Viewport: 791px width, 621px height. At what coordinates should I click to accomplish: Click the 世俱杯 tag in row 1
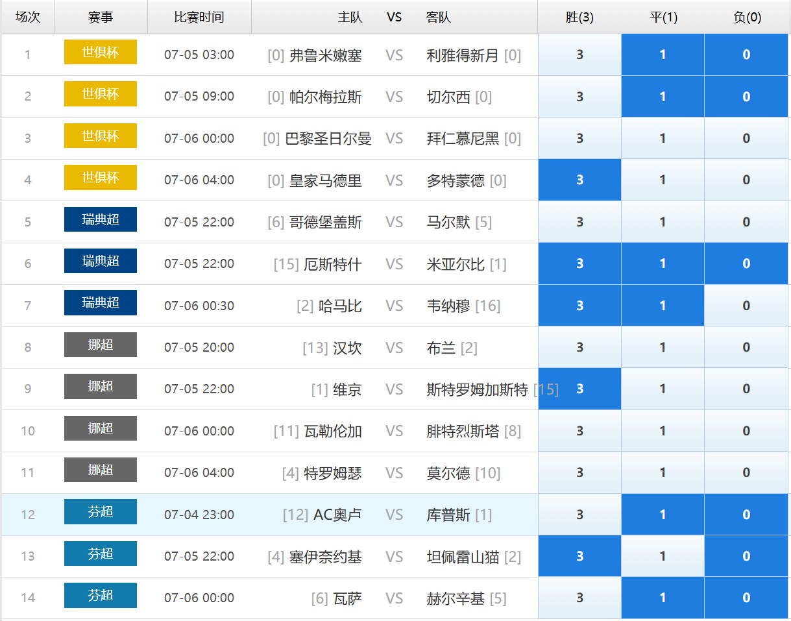101,52
